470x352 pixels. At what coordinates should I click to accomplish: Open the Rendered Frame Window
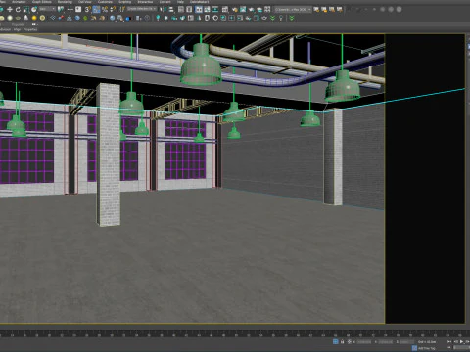(243, 9)
